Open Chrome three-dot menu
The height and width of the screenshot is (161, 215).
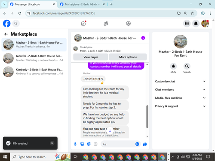[210, 13]
